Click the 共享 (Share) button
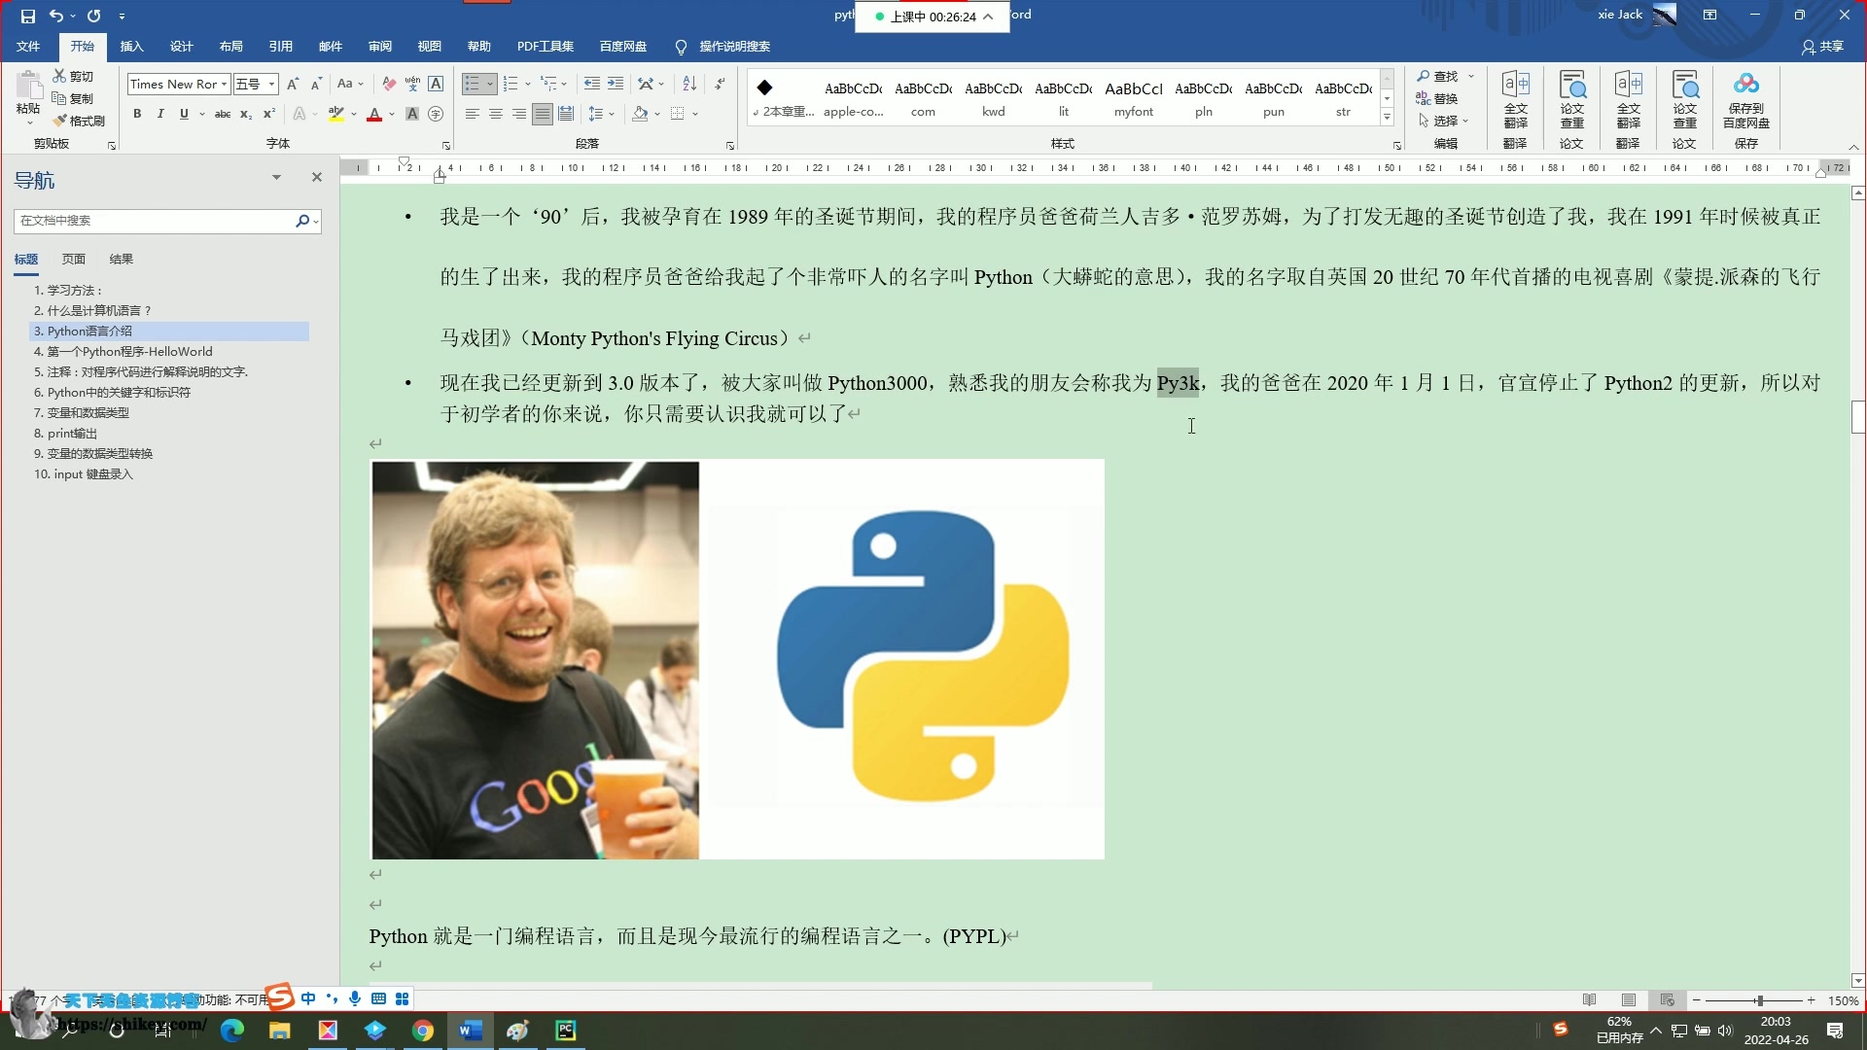This screenshot has height=1050, width=1867. [x=1822, y=47]
